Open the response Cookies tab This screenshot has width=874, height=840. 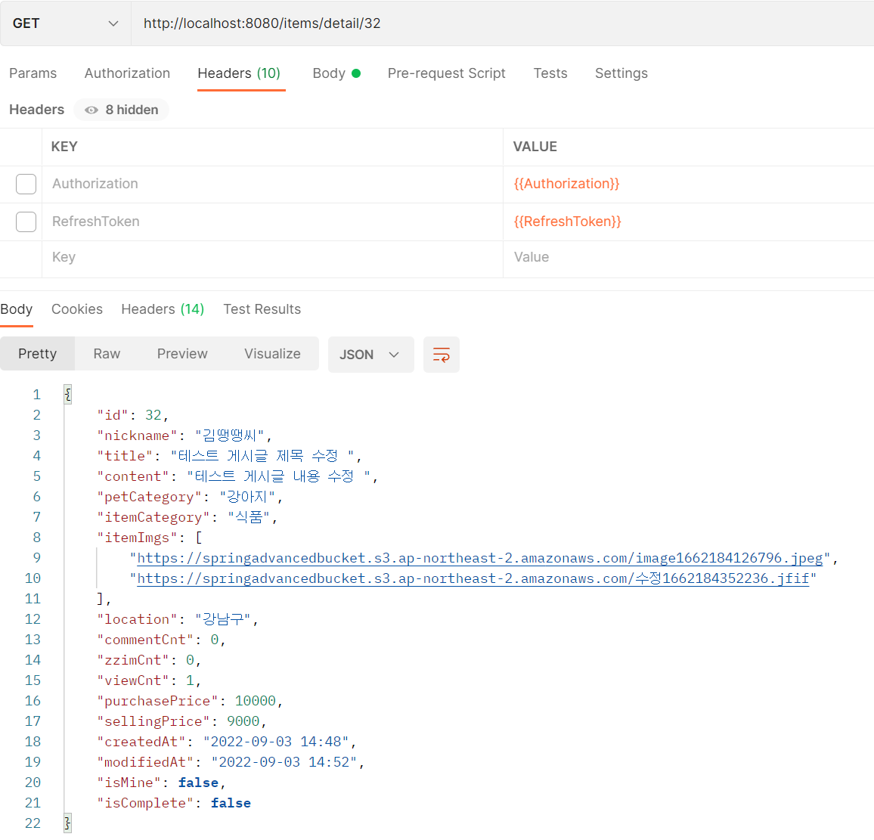pyautogui.click(x=77, y=309)
